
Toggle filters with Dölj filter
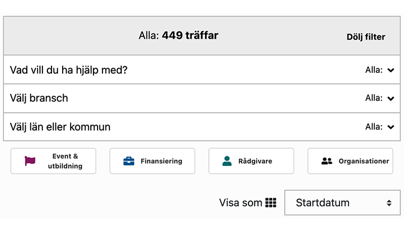click(366, 37)
